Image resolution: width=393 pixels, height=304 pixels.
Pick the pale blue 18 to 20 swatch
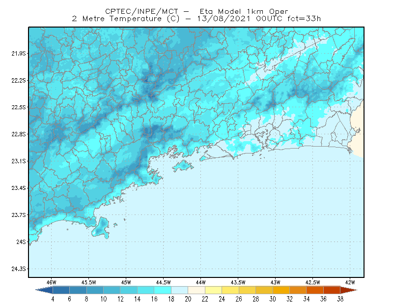click(180, 290)
